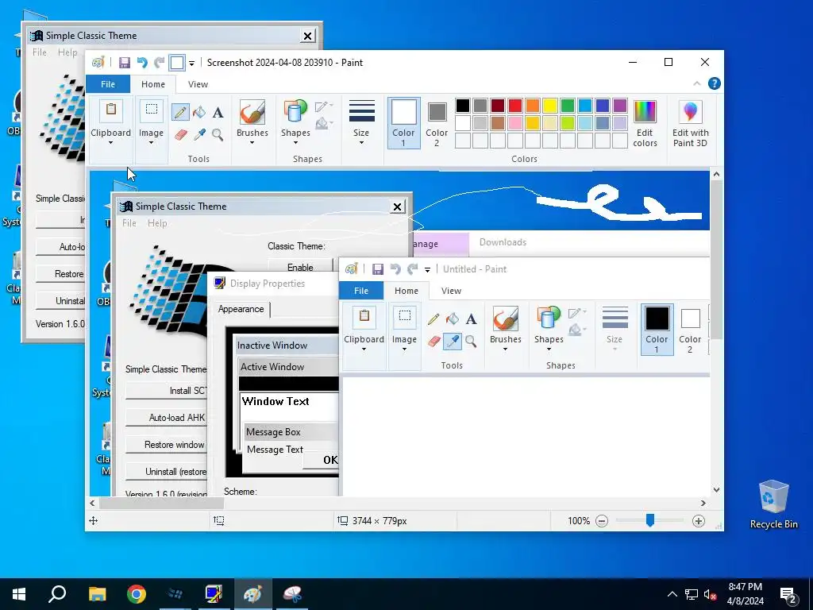Collapse the ribbon with the chevron beside Help
The image size is (813, 610).
(x=697, y=83)
